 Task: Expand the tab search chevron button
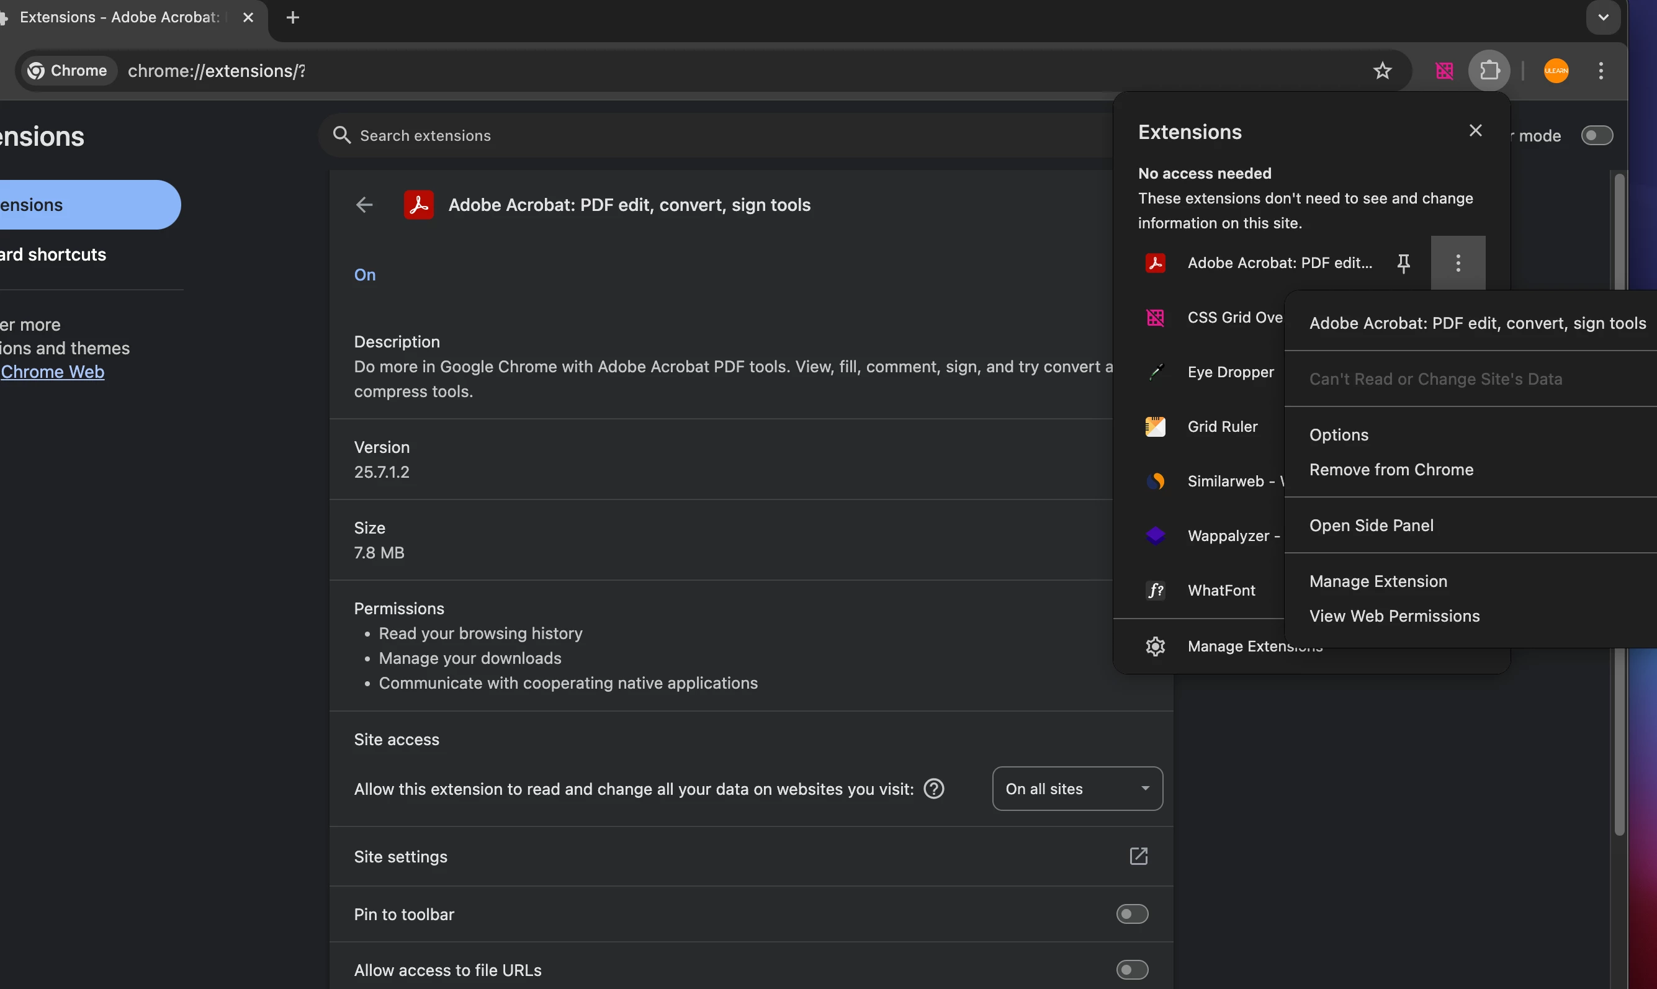pyautogui.click(x=1603, y=17)
